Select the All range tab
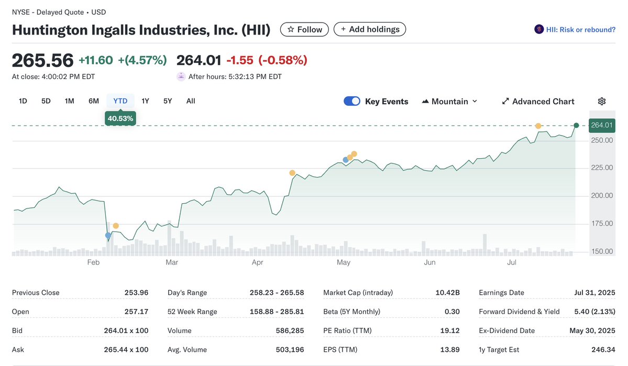 [x=191, y=101]
